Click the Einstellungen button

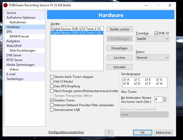click(x=120, y=39)
